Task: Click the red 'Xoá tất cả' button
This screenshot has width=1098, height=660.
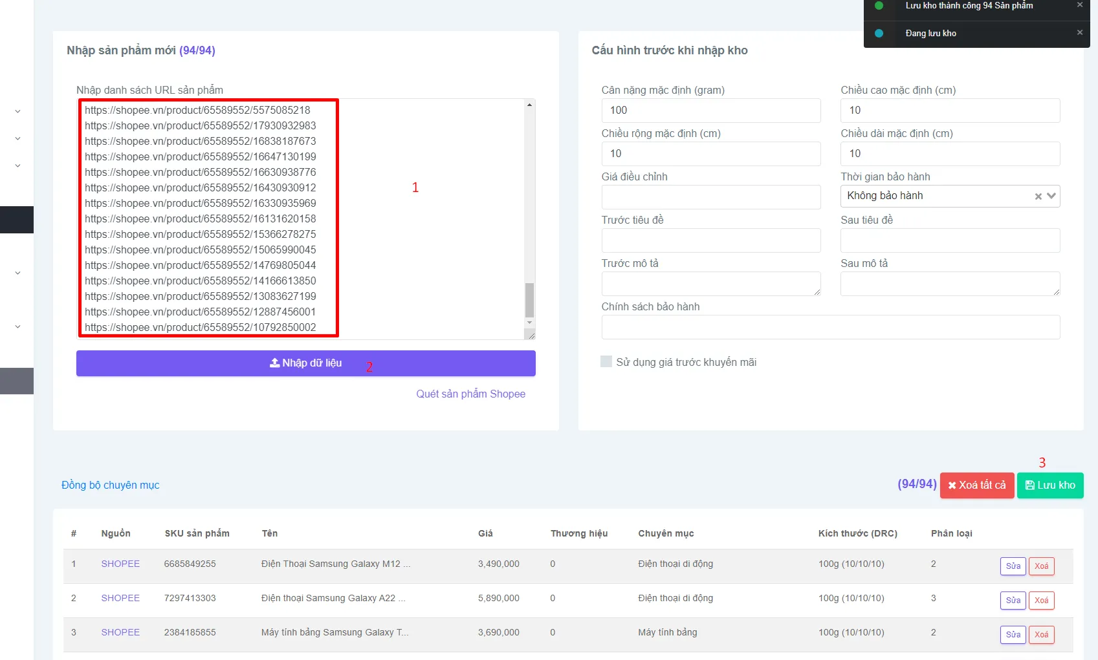Action: [977, 485]
